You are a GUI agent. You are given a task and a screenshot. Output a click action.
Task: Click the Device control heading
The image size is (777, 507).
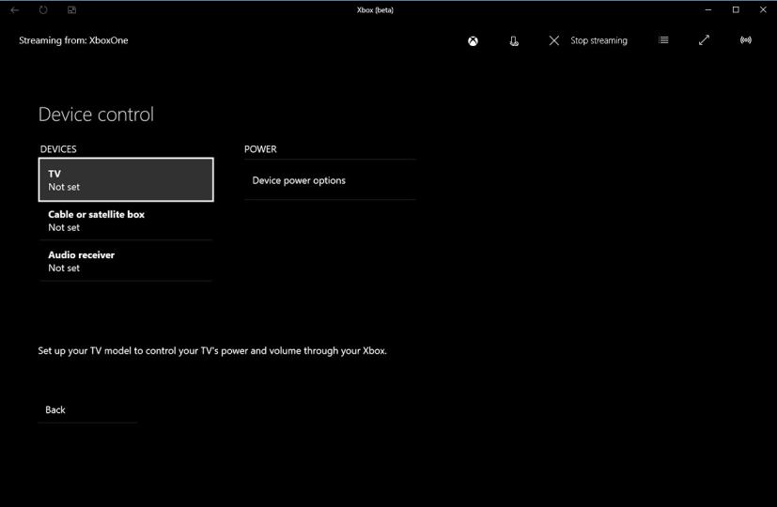tap(96, 115)
